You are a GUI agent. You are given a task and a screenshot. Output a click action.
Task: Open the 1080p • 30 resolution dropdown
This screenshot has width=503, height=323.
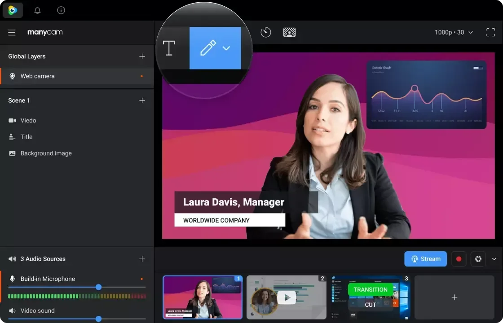453,32
